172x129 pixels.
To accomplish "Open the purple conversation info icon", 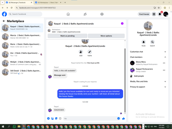I will pyautogui.click(x=122, y=23).
